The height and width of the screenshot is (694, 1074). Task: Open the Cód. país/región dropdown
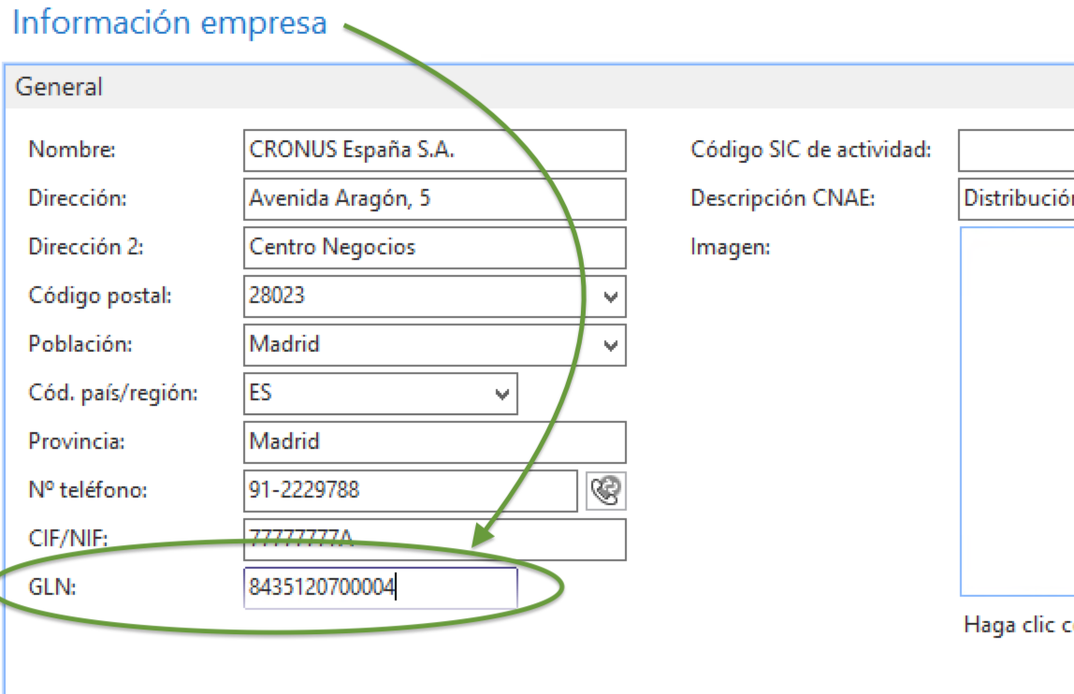click(502, 395)
